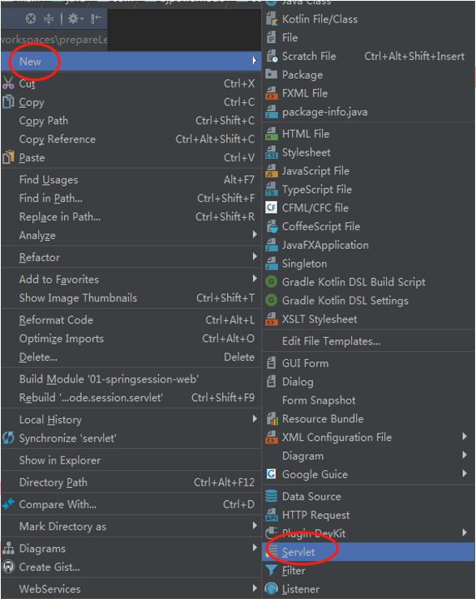Click the Google Guice icon
476x599 pixels.
[x=272, y=474]
